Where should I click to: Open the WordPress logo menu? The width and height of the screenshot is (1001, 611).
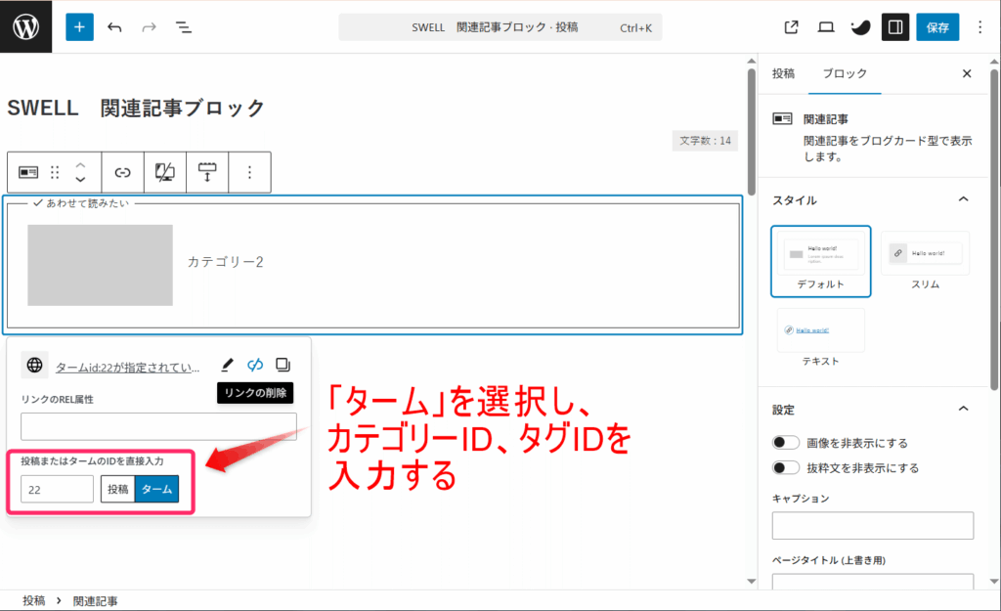pos(25,26)
